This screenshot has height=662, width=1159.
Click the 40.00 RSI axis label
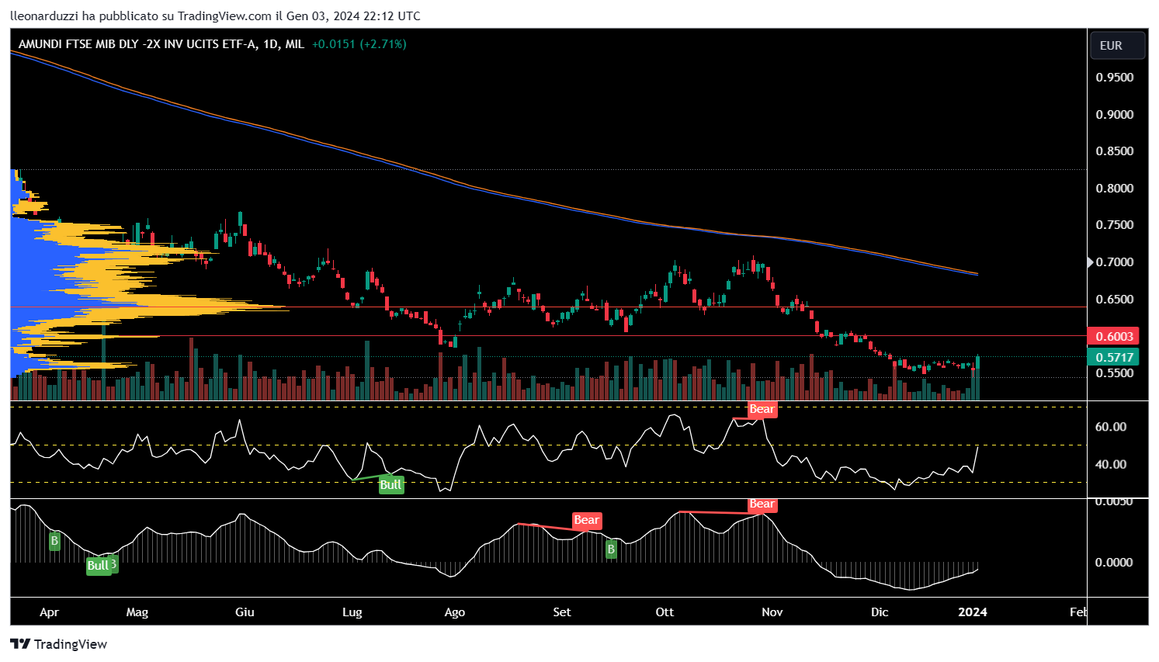coord(1111,465)
